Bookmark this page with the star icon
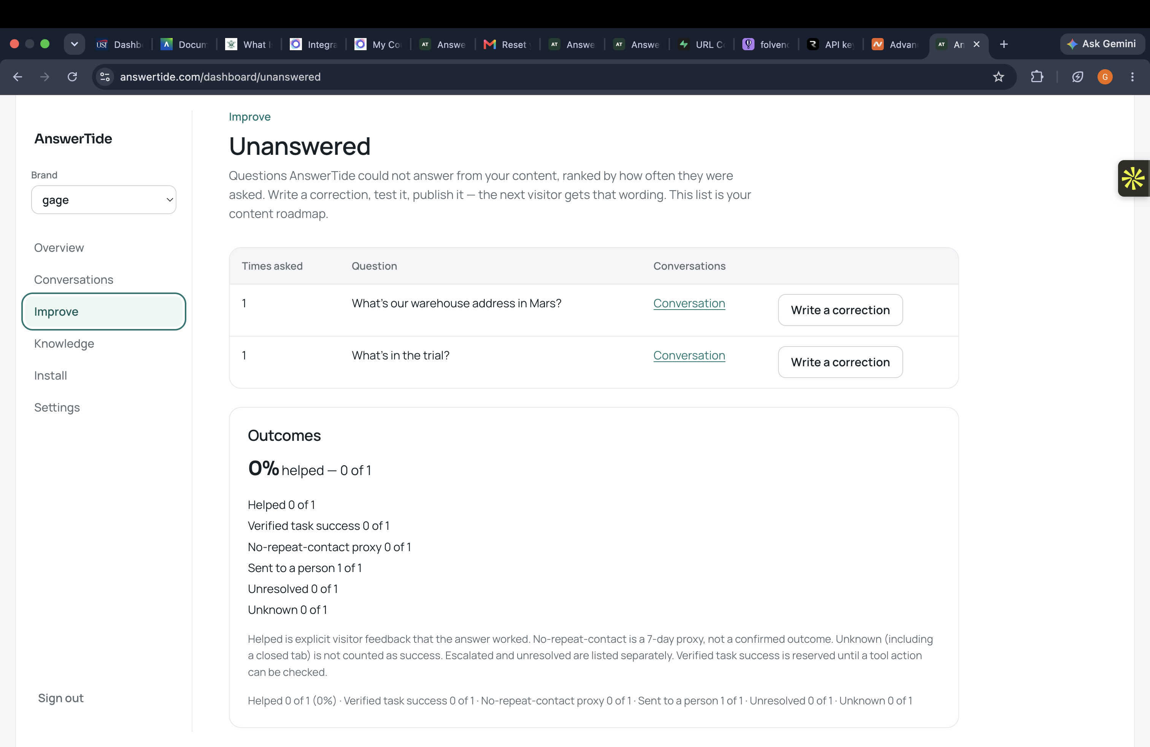1150x747 pixels. coord(998,77)
